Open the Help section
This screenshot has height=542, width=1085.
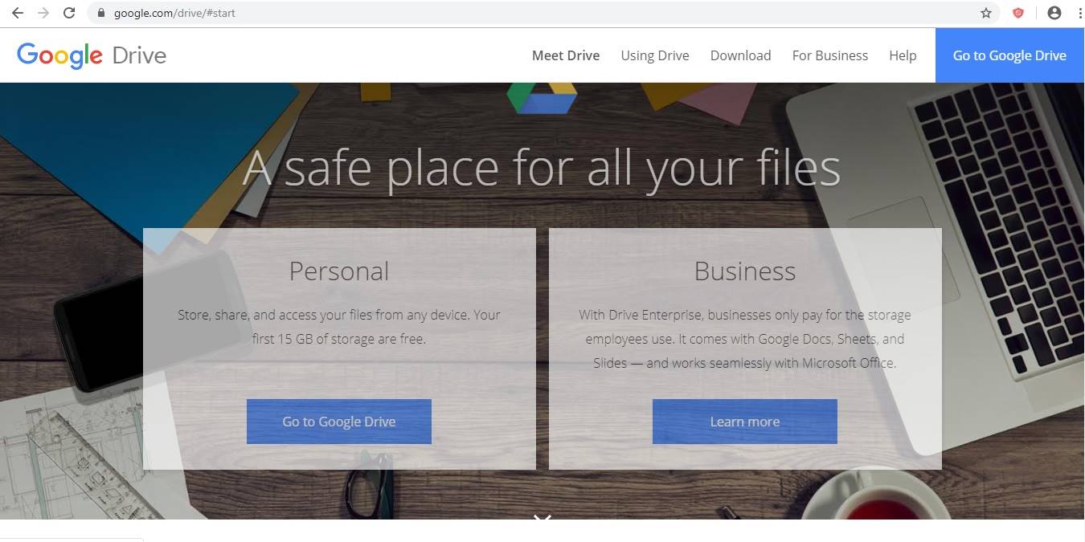click(x=903, y=55)
